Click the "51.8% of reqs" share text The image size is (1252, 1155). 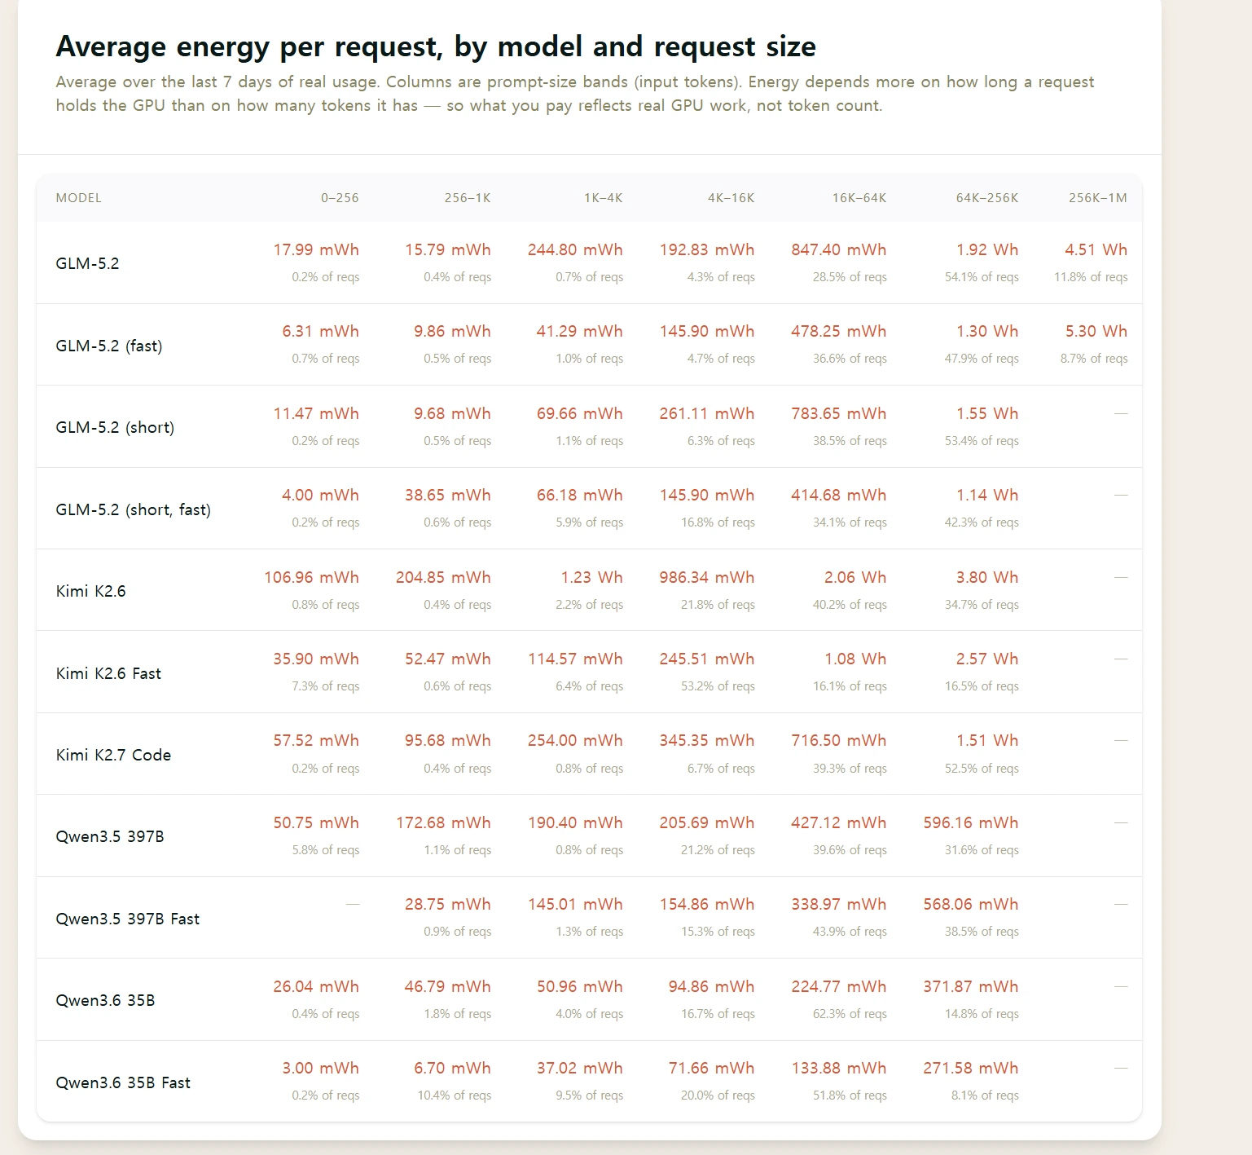pyautogui.click(x=850, y=1095)
